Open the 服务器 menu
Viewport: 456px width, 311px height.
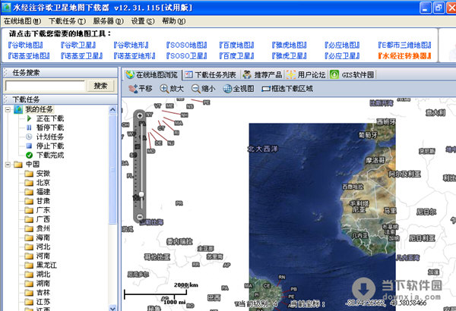pos(108,21)
